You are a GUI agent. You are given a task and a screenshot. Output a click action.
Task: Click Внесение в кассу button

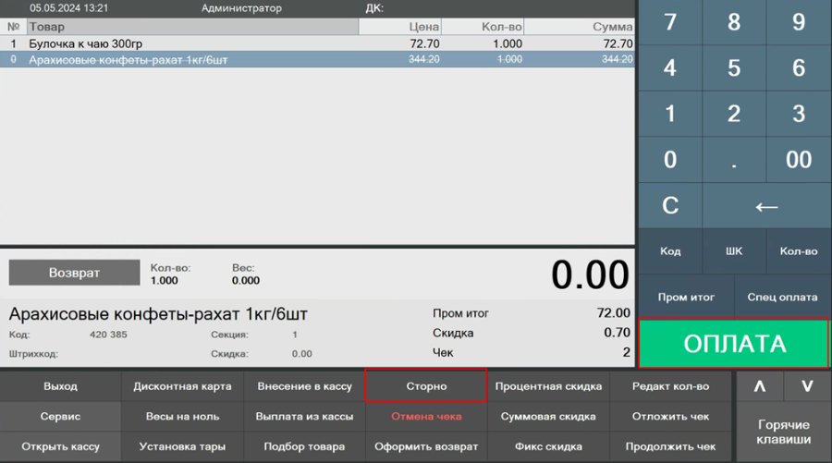coord(304,386)
